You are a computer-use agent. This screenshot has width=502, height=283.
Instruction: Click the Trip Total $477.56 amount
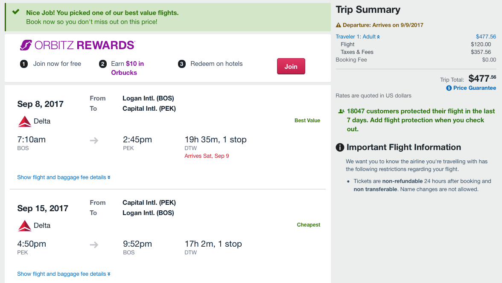click(482, 78)
